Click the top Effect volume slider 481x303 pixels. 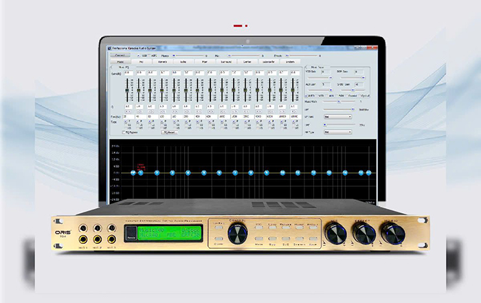302,56
